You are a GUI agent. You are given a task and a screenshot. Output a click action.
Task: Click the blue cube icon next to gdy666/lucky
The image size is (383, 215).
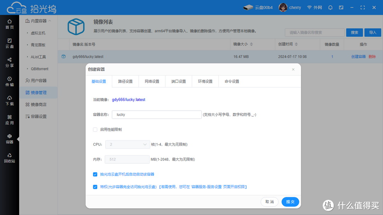(x=63, y=57)
